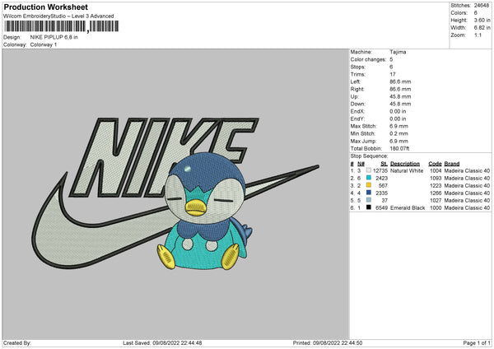Click the 'Left:' value 86.6 mm
Screen dimensions: 494x349
[400, 81]
